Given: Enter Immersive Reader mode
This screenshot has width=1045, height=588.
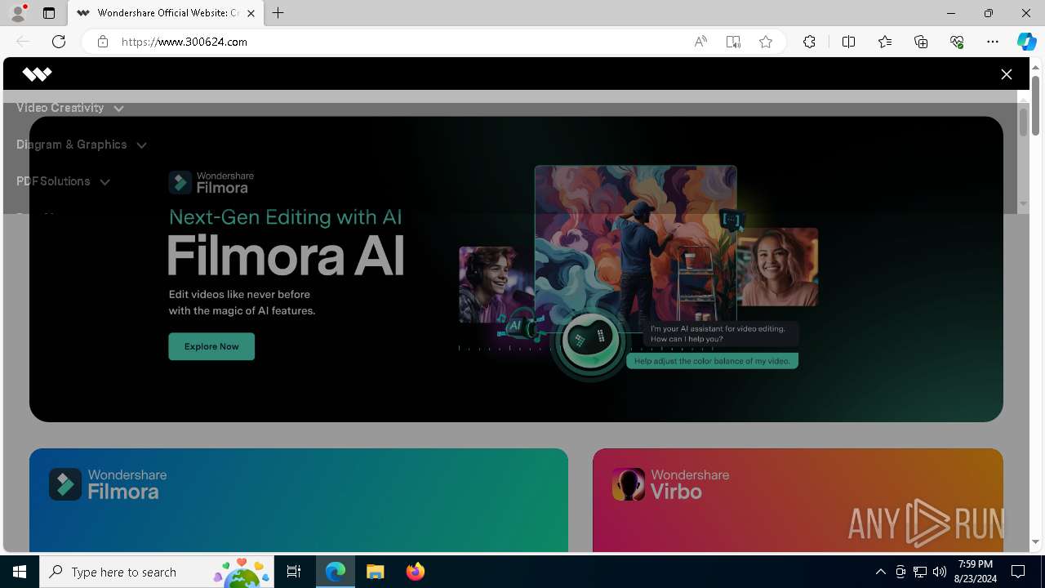Looking at the screenshot, I should 733,42.
